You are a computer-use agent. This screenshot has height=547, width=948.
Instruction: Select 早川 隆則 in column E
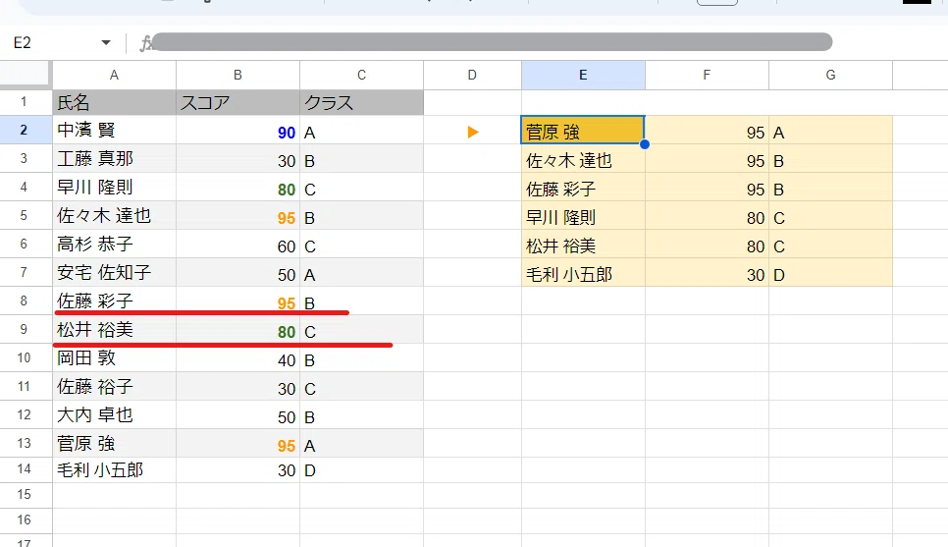tap(584, 215)
